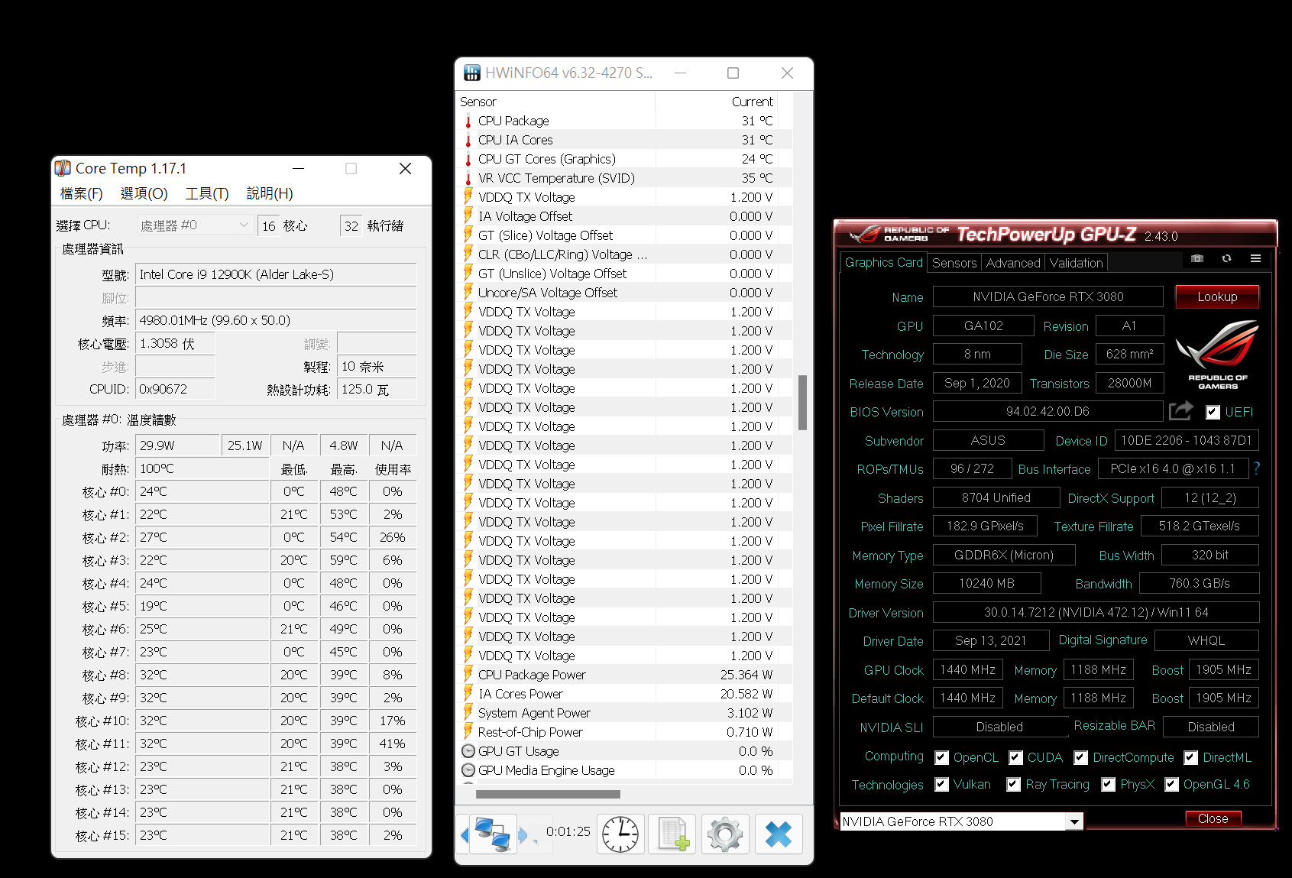
Task: Toggle the UEFI checkbox in GPU-Z
Action: [1213, 412]
